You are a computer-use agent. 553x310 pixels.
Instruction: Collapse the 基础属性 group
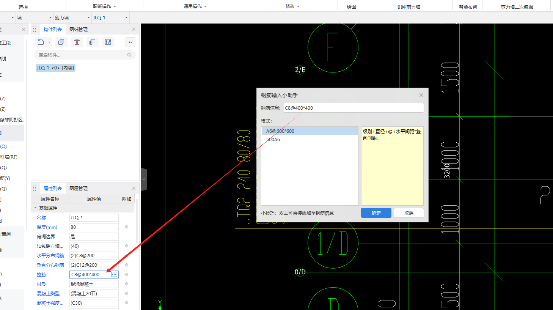tap(35, 208)
